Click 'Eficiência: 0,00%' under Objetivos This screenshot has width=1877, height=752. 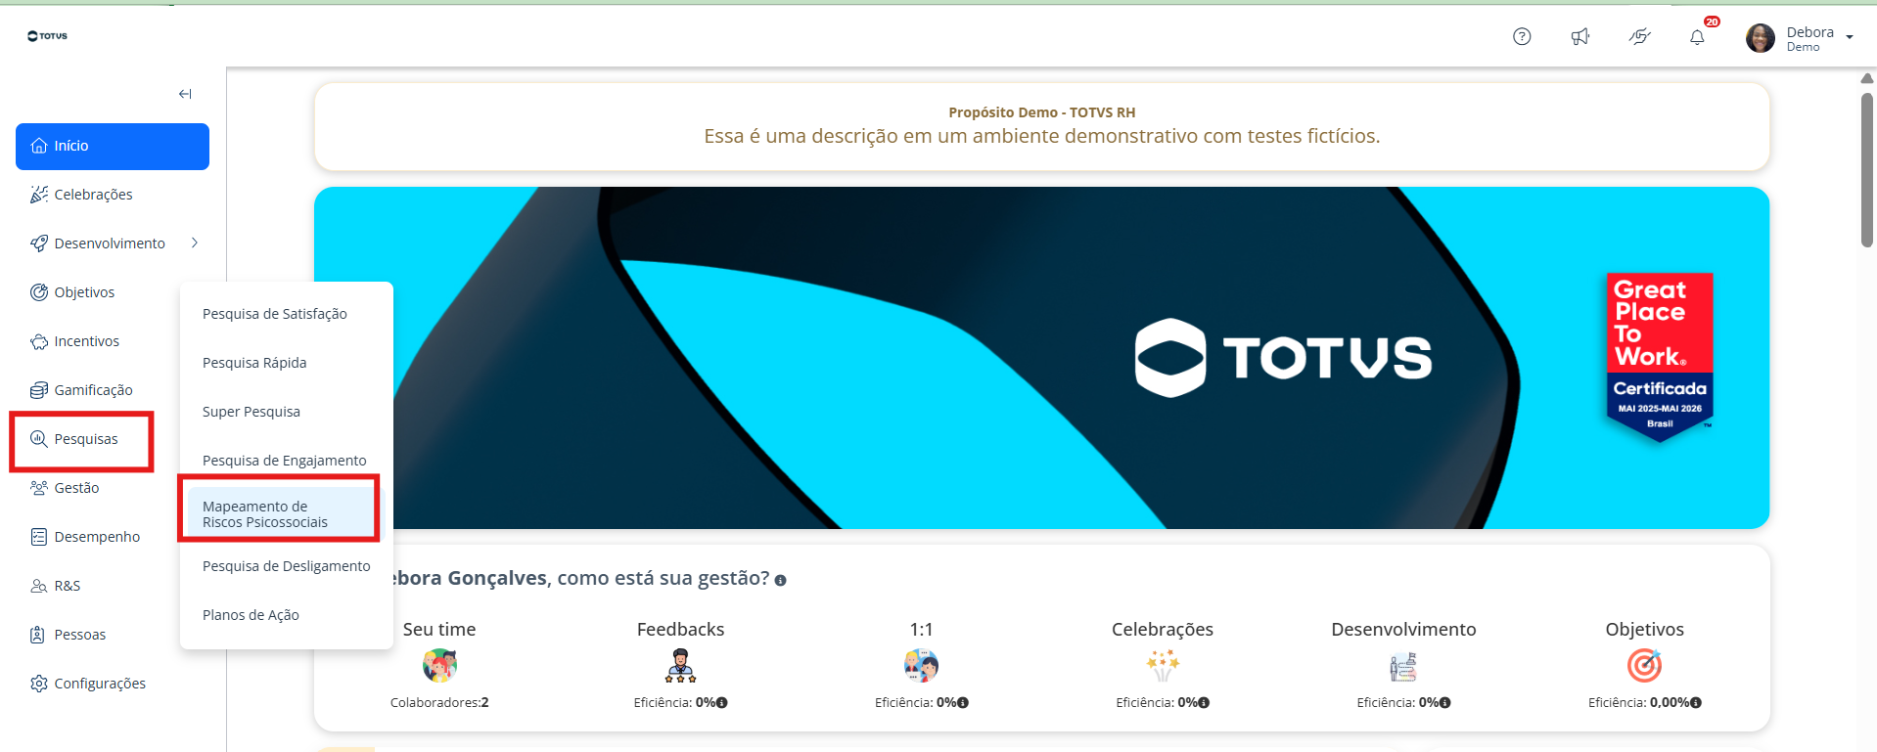[1639, 703]
